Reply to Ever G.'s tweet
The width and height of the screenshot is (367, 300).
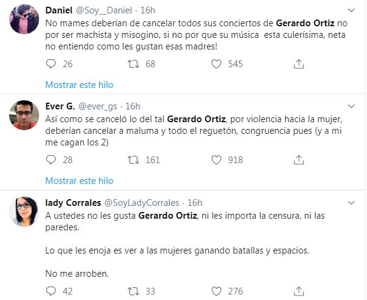pos(51,160)
